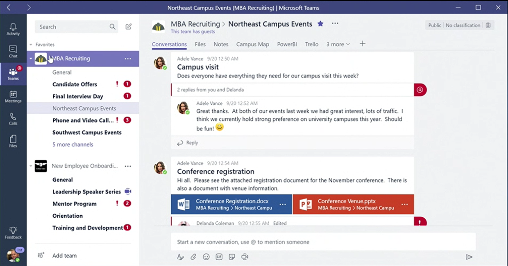Image resolution: width=508 pixels, height=266 pixels.
Task: Click the Search box
Action: tap(77, 27)
